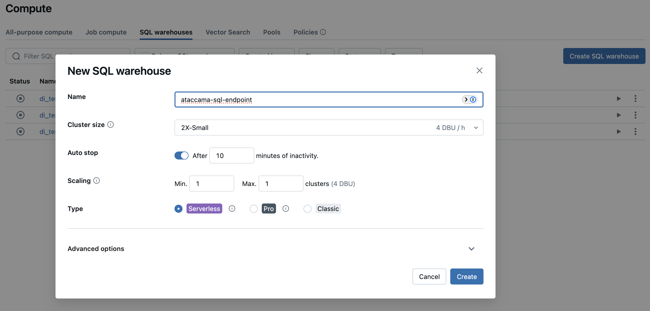Select the Pro warehouse type
Screen dimensions: 650x311
[253, 208]
